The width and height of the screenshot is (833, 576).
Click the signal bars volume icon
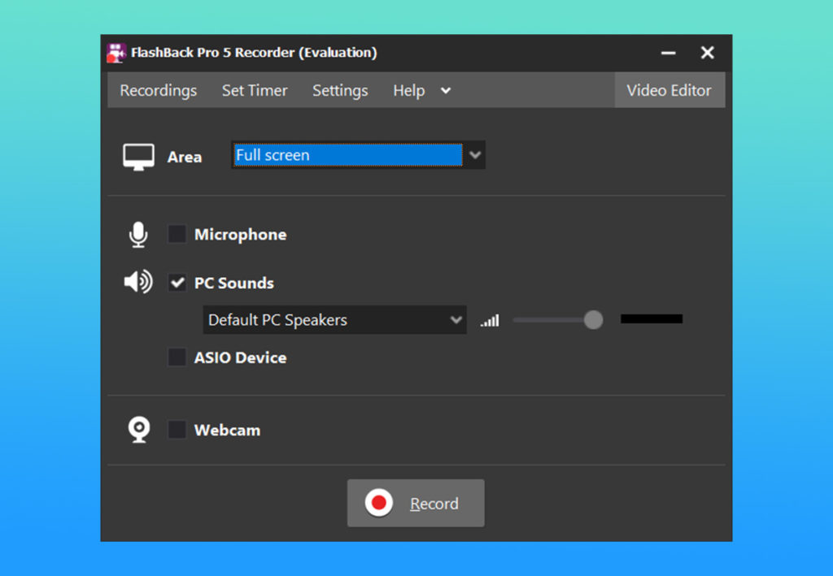[x=490, y=321]
